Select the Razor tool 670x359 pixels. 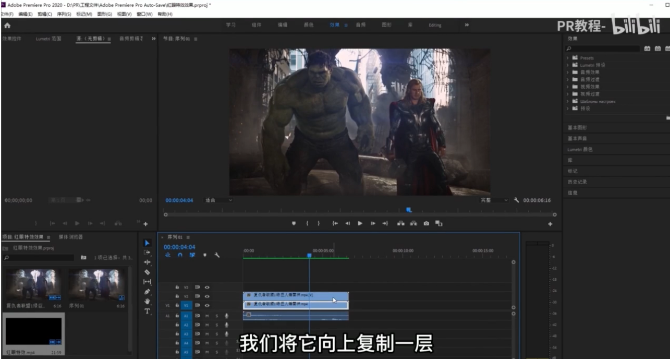(147, 272)
